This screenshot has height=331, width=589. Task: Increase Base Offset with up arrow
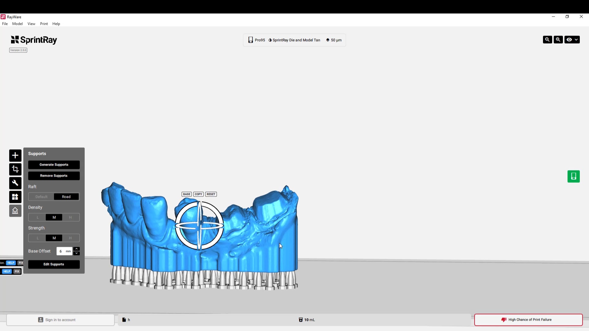click(x=77, y=249)
